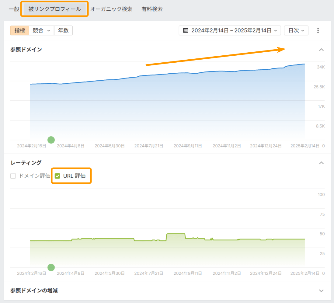The image size is (334, 303).
Task: Open the 競合 competitors dropdown
Action: pos(41,30)
